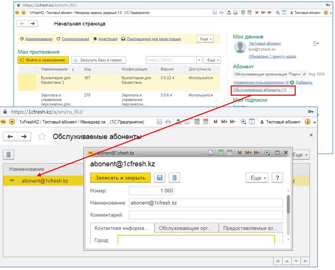Click Загрузить базу в сервис button

[x=98, y=60]
